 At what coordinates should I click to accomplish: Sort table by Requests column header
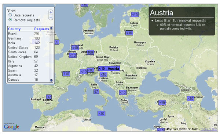click(41, 29)
